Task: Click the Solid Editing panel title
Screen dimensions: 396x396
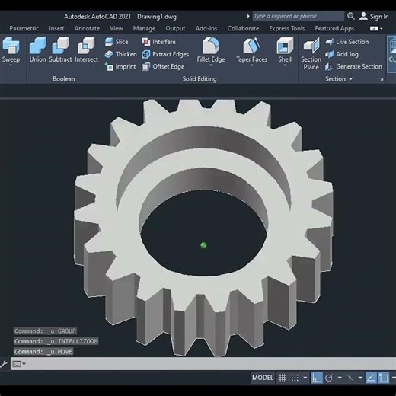Action: (x=200, y=79)
